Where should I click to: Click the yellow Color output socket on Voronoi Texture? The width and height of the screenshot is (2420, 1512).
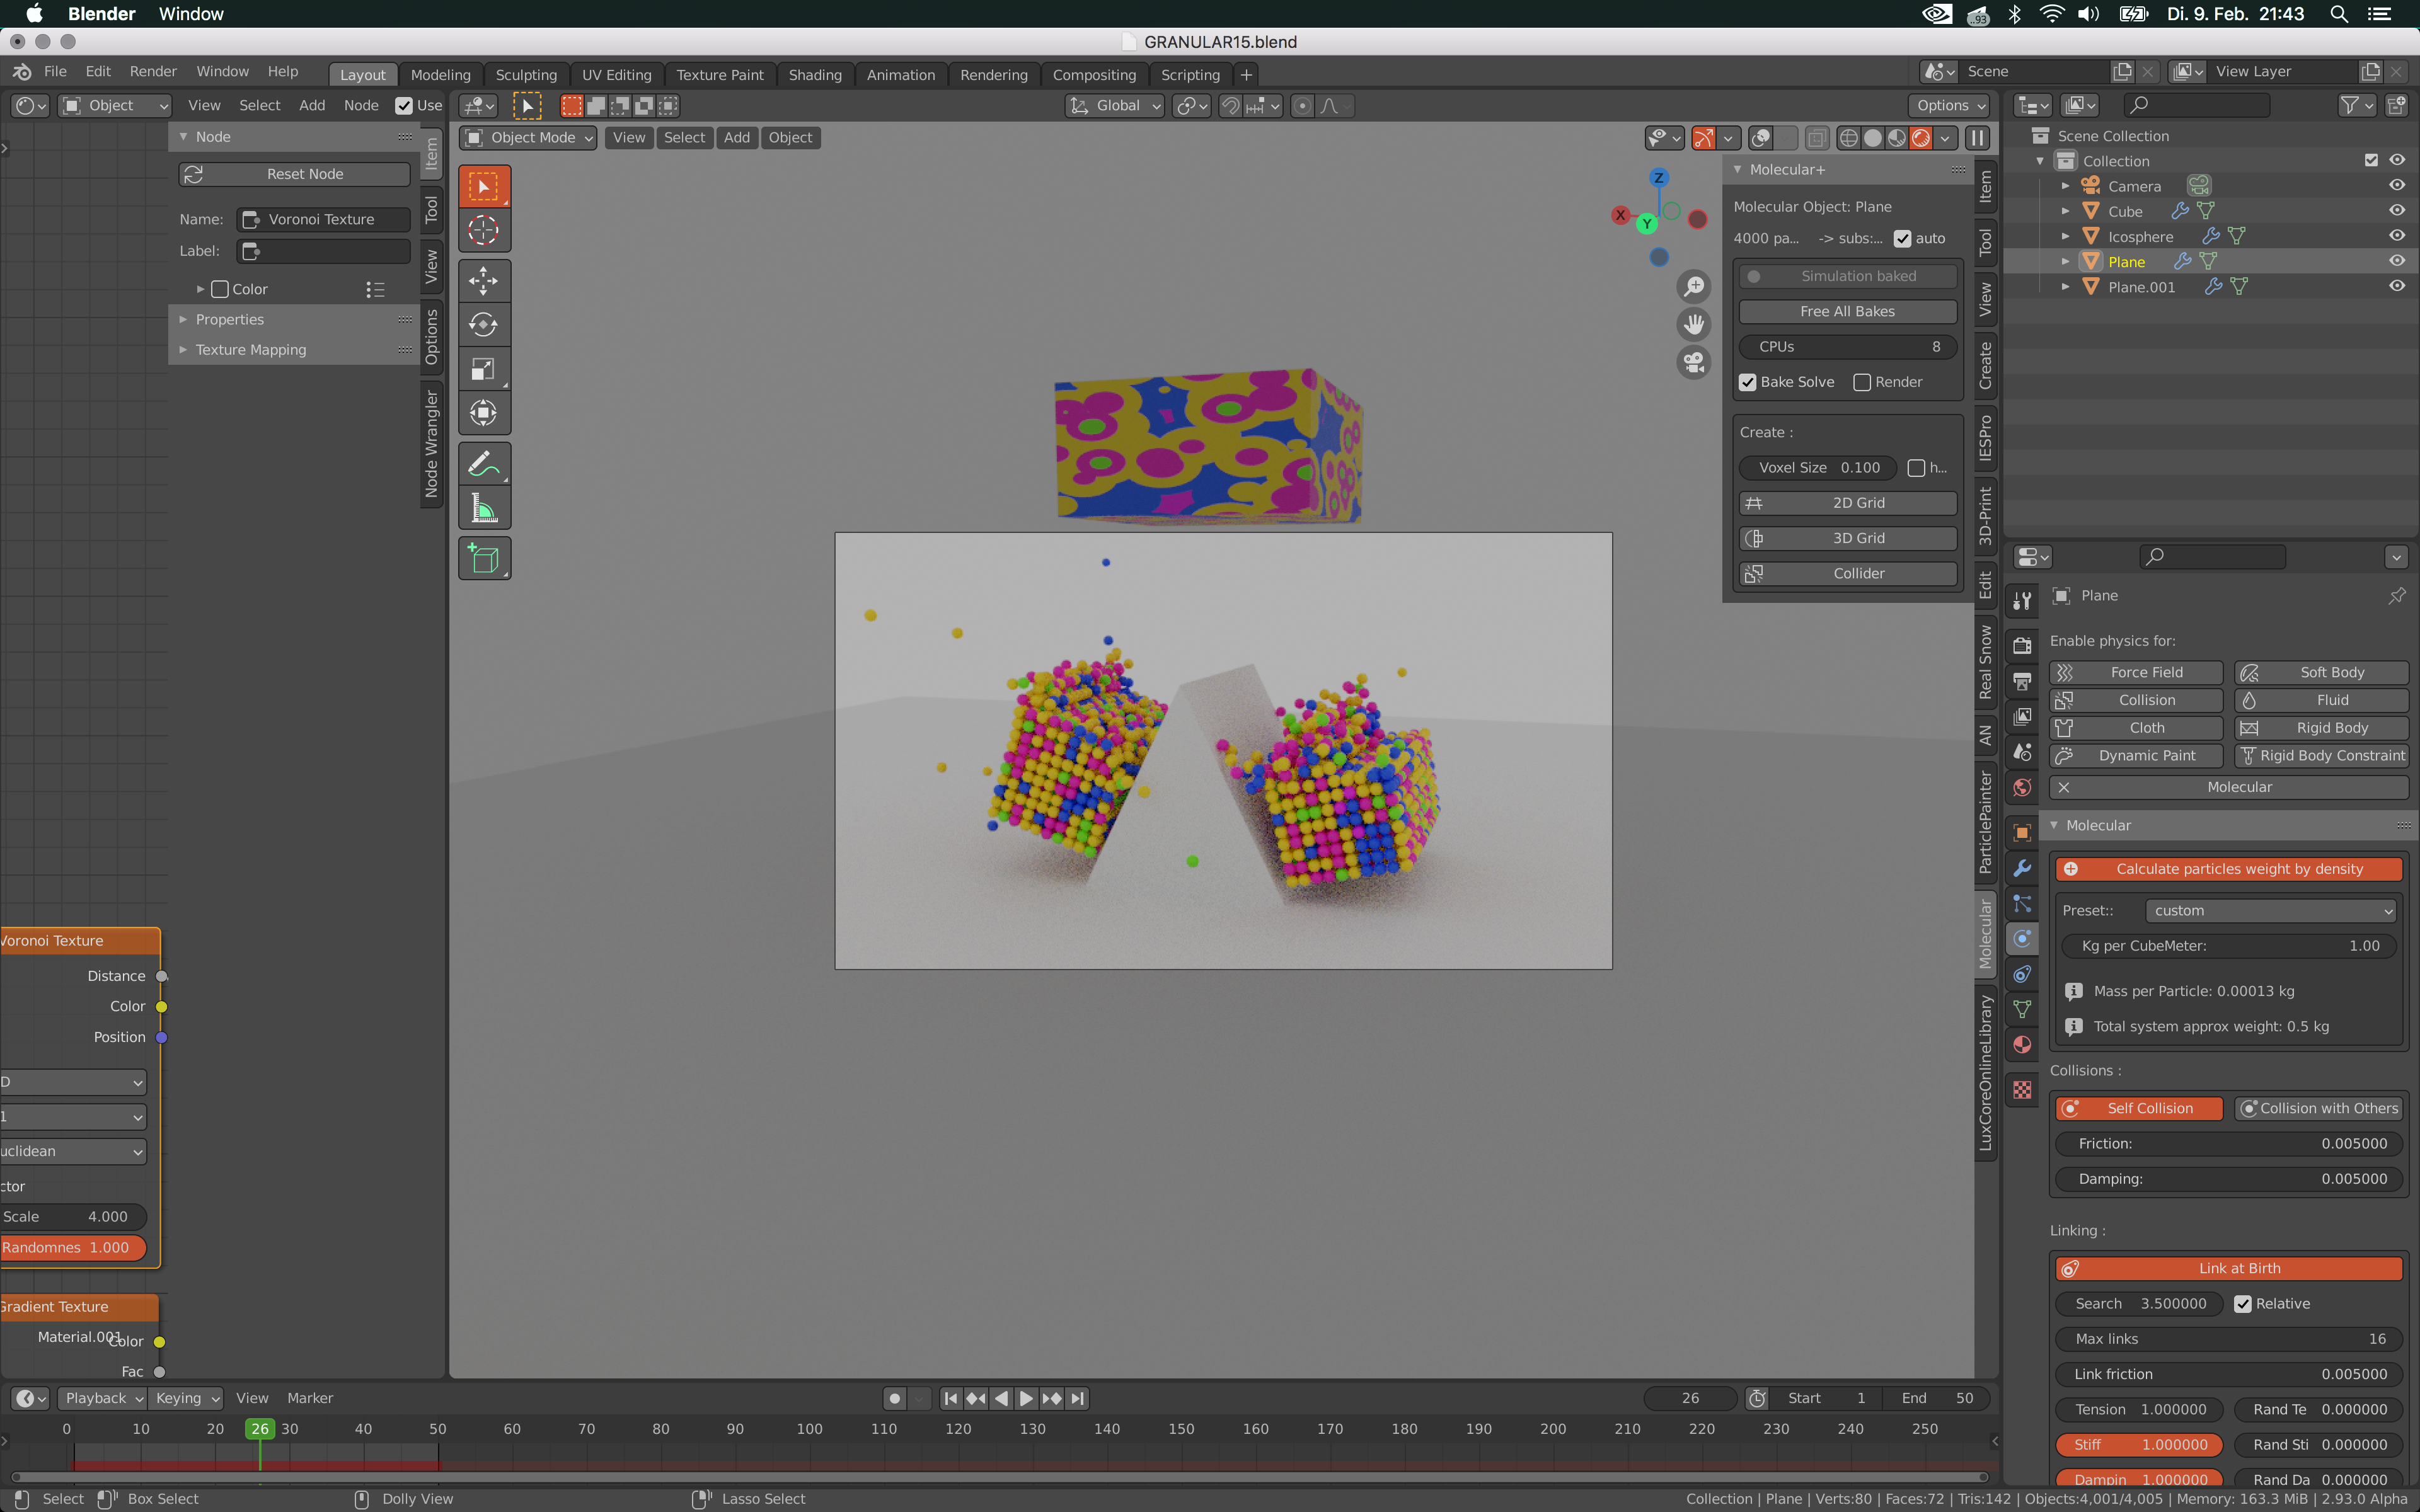click(162, 1007)
